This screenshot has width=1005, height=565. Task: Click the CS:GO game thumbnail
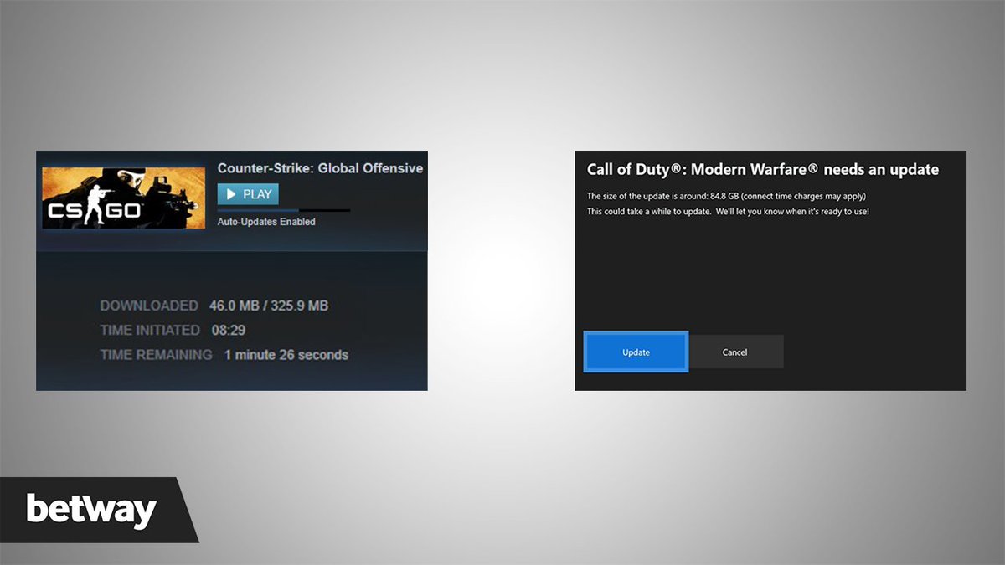coord(123,198)
